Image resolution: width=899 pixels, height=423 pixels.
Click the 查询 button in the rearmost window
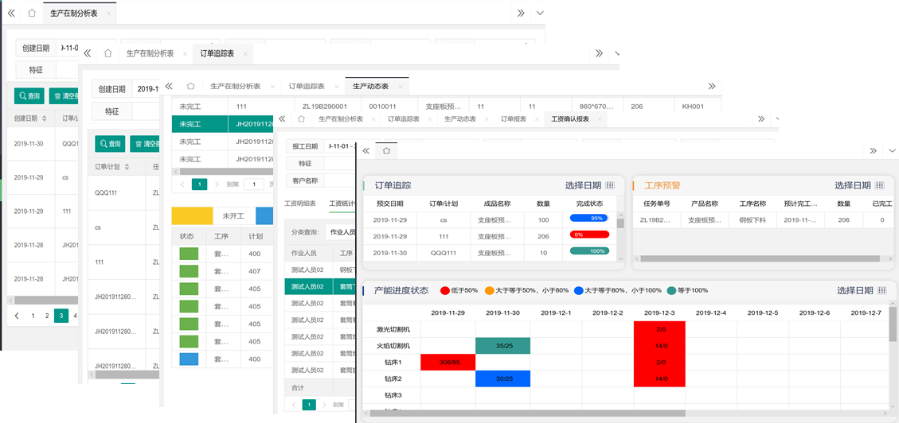29,96
